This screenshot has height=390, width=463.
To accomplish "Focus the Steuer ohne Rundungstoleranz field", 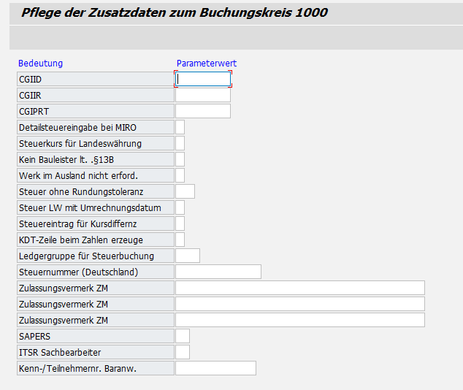I will coord(185,191).
